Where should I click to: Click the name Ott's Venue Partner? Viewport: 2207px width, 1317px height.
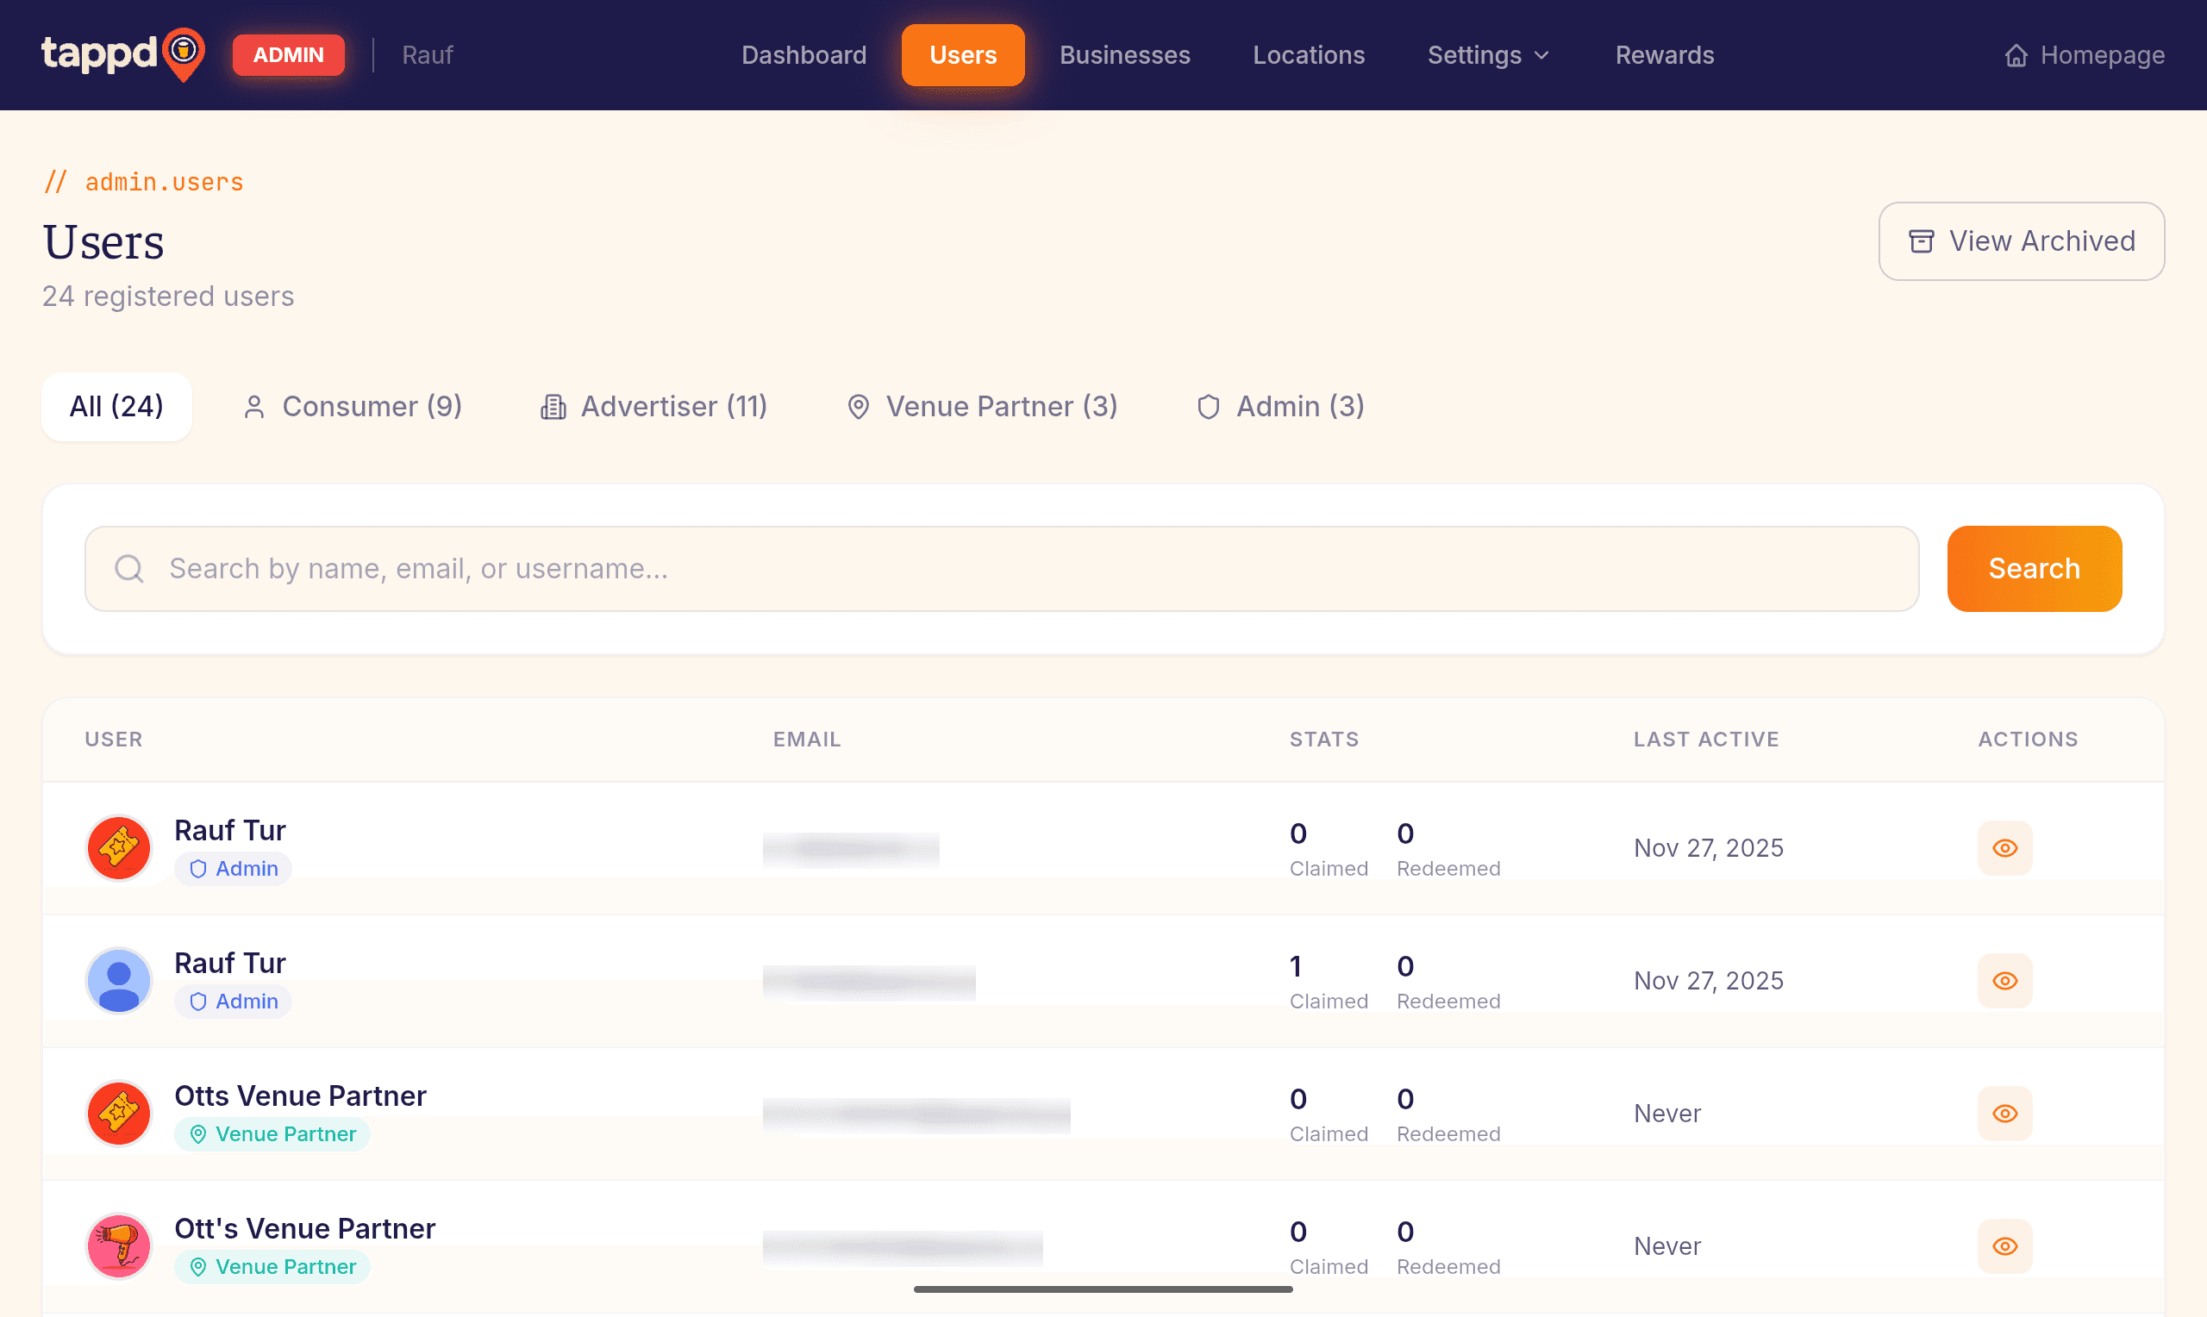(304, 1228)
